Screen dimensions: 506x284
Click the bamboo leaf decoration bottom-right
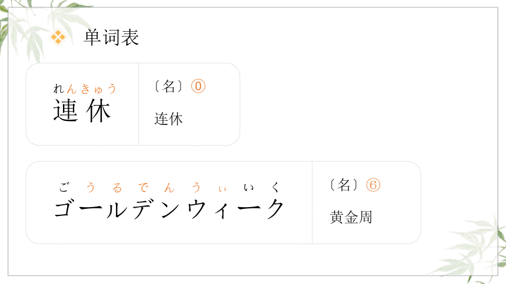pyautogui.click(x=471, y=248)
